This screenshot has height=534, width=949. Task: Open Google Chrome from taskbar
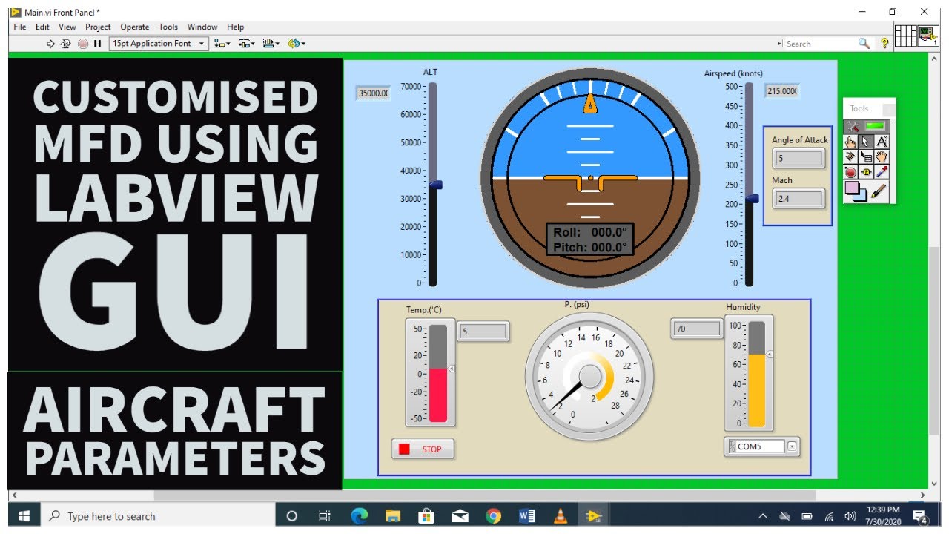pyautogui.click(x=494, y=516)
